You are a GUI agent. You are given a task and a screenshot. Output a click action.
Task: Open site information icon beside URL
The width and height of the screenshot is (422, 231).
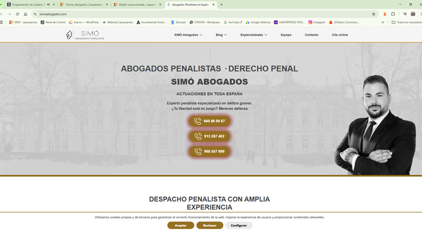(x=35, y=14)
